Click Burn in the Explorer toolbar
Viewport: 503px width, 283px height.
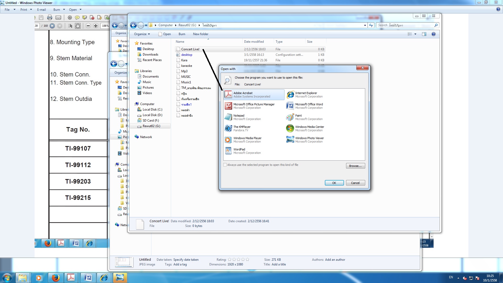click(x=182, y=34)
